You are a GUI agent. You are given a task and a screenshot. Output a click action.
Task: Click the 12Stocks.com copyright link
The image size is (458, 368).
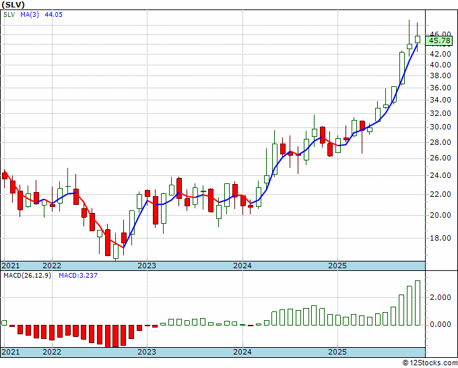coord(430,363)
